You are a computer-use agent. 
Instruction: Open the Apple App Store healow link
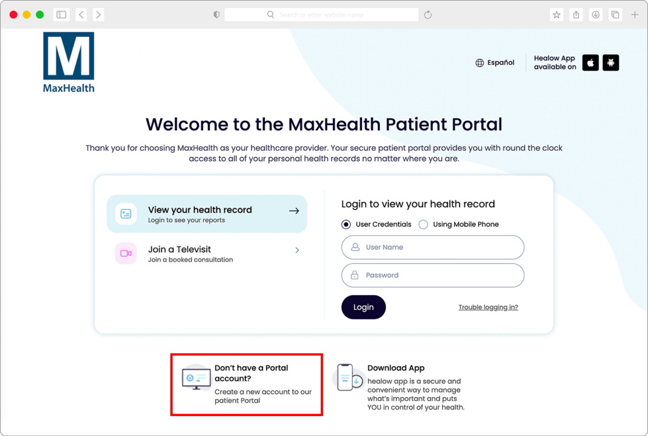[590, 63]
